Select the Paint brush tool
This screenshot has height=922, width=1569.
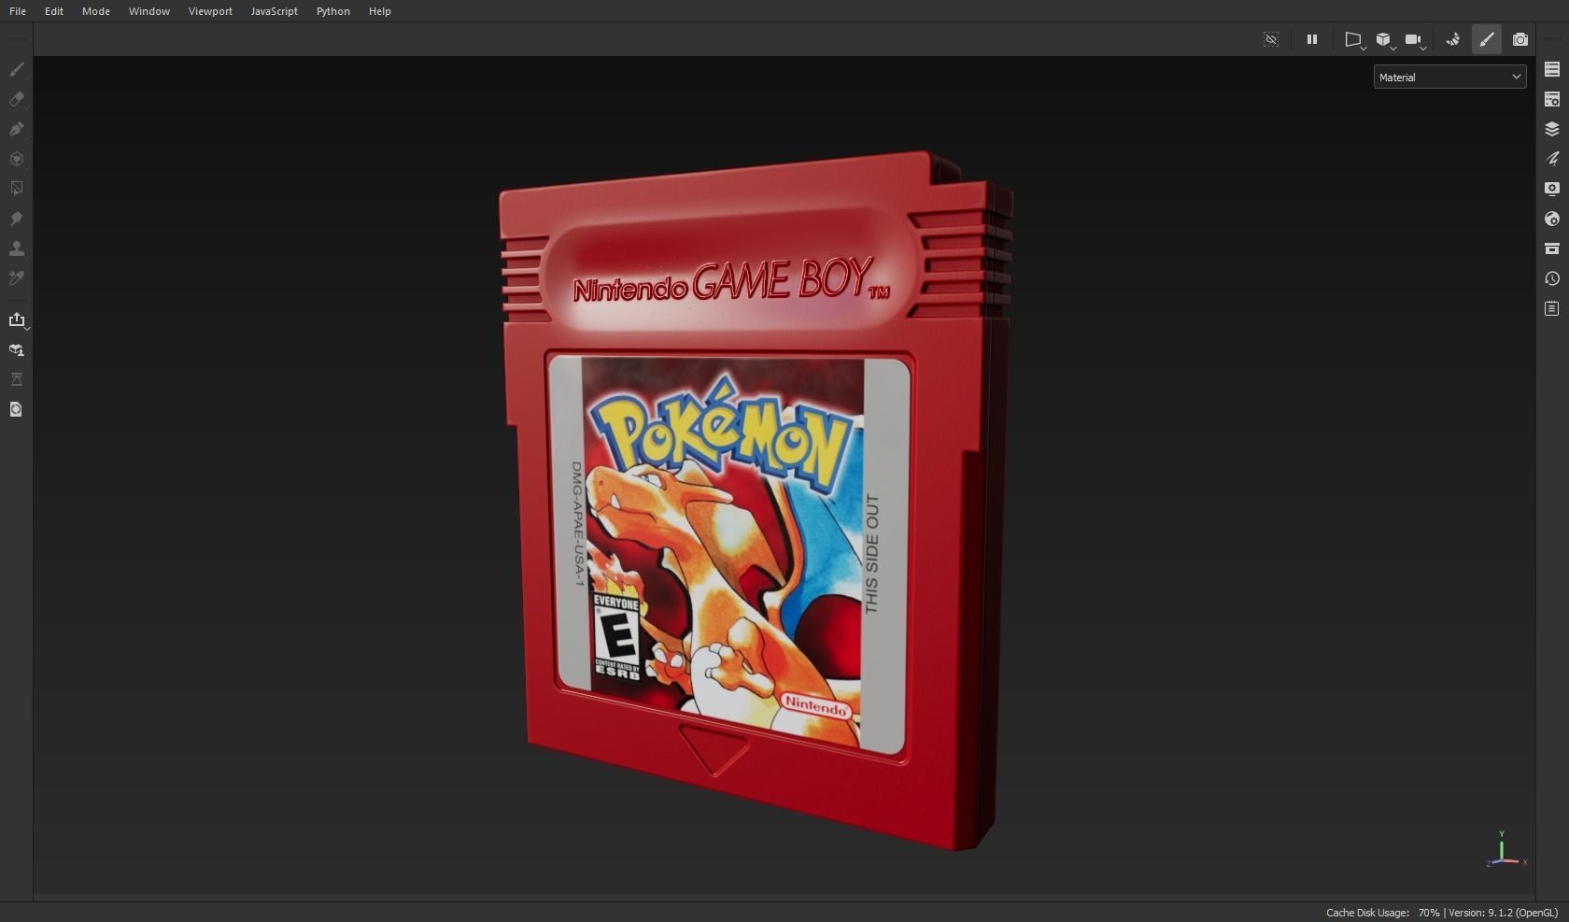point(17,69)
